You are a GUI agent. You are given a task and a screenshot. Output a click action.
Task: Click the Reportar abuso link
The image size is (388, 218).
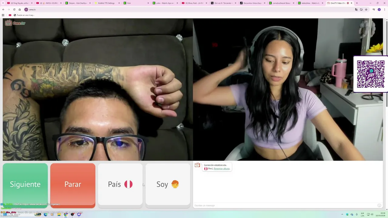pyautogui.click(x=222, y=169)
